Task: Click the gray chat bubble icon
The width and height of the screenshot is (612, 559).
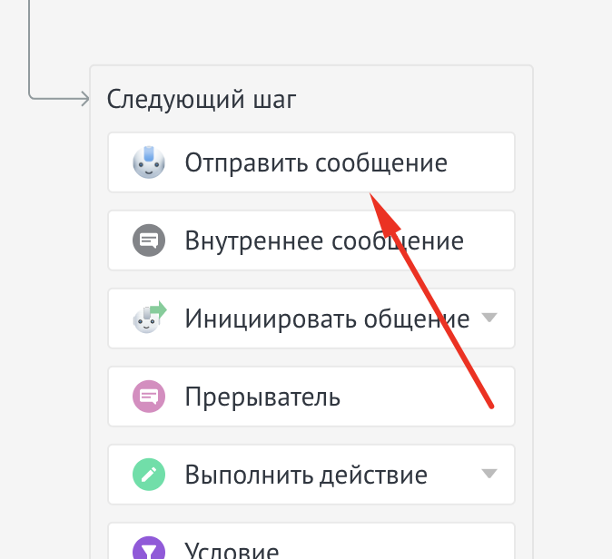Action: [148, 240]
